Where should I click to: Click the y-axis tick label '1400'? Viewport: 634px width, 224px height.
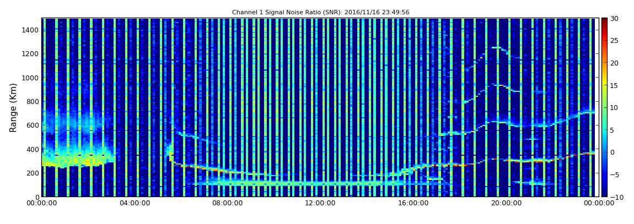click(x=30, y=30)
